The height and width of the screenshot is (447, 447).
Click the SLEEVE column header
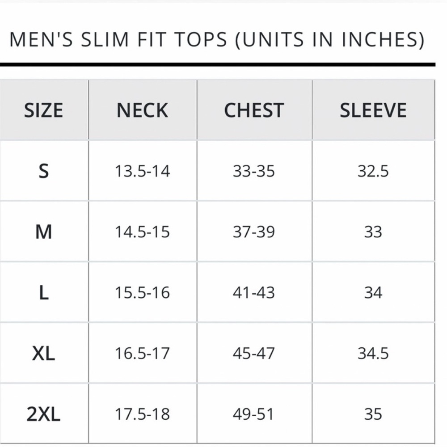pos(373,110)
